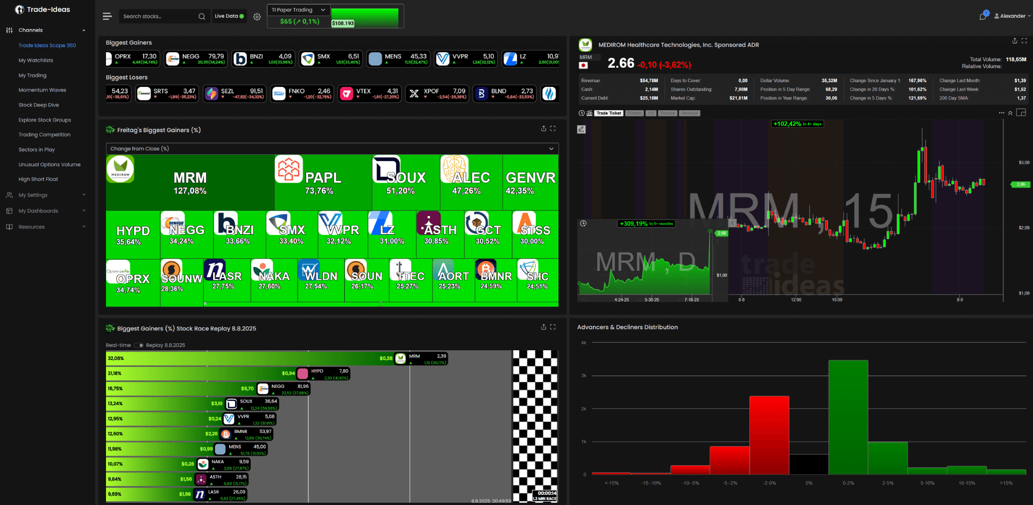The height and width of the screenshot is (505, 1033).
Task: Click the red -2-0% distribution bar
Action: pyautogui.click(x=769, y=435)
